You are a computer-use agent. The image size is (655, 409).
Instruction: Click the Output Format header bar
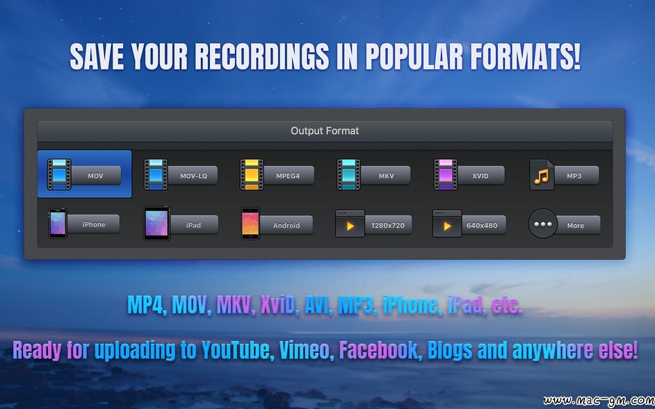(325, 131)
